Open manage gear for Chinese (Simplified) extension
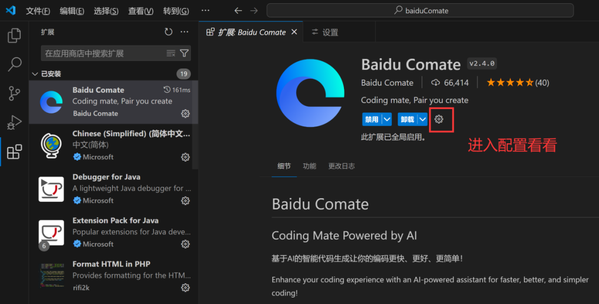The width and height of the screenshot is (599, 304). [185, 157]
